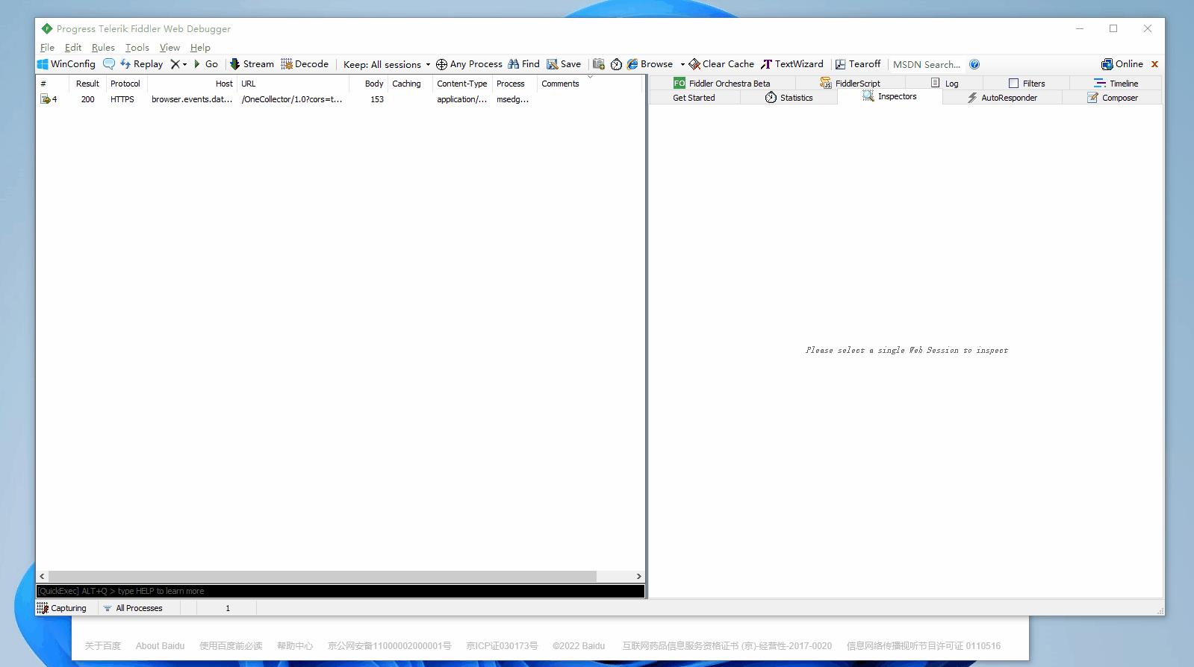This screenshot has width=1194, height=667.
Task: Sort sessions by Host column
Action: [x=192, y=84]
